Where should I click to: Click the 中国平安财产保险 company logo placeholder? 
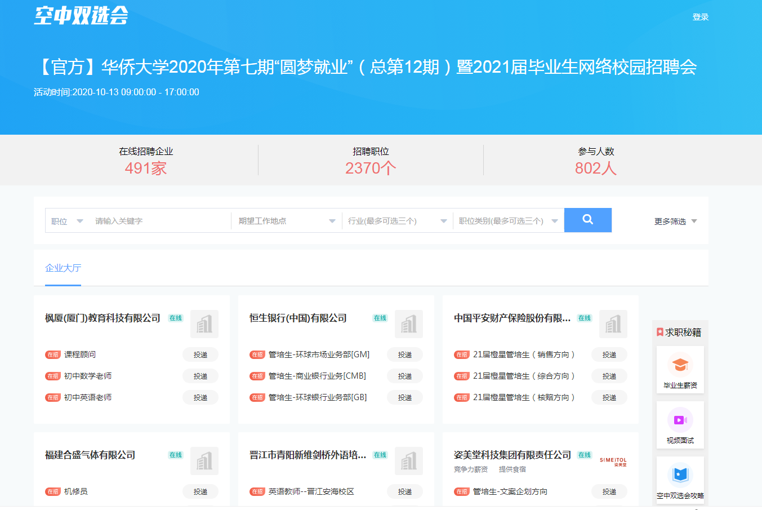click(613, 324)
